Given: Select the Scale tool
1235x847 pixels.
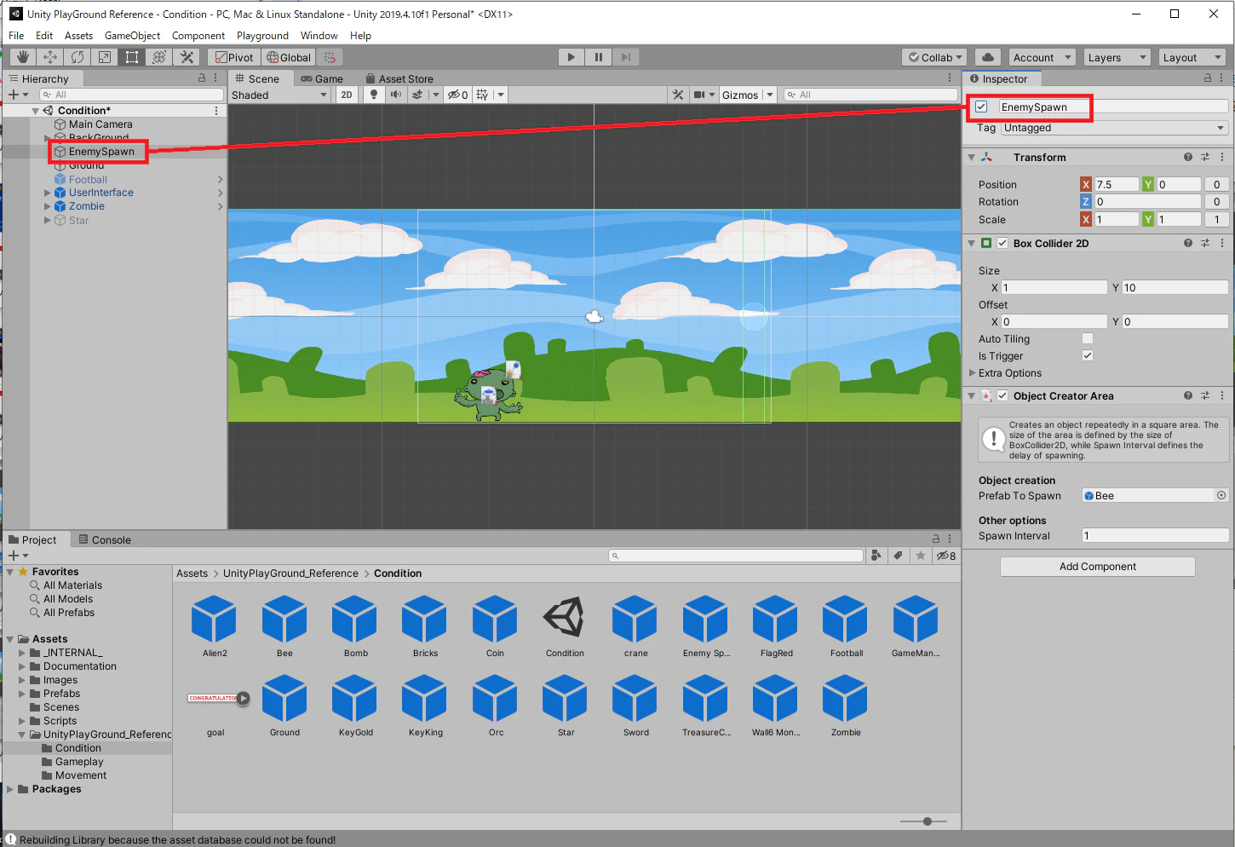Looking at the screenshot, I should pyautogui.click(x=105, y=57).
